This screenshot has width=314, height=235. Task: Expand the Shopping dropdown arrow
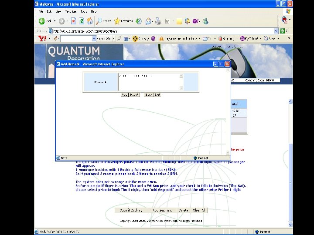pos(237,38)
